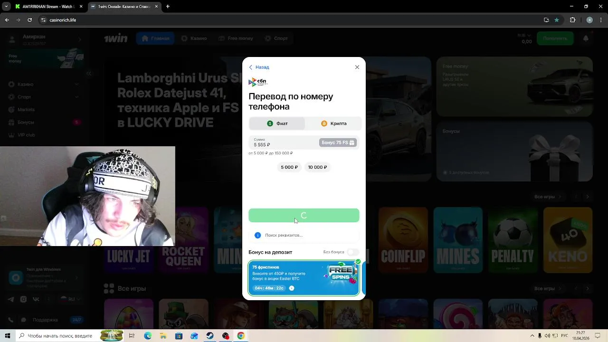
Task: Open the Главная navigation tab
Action: (x=155, y=38)
